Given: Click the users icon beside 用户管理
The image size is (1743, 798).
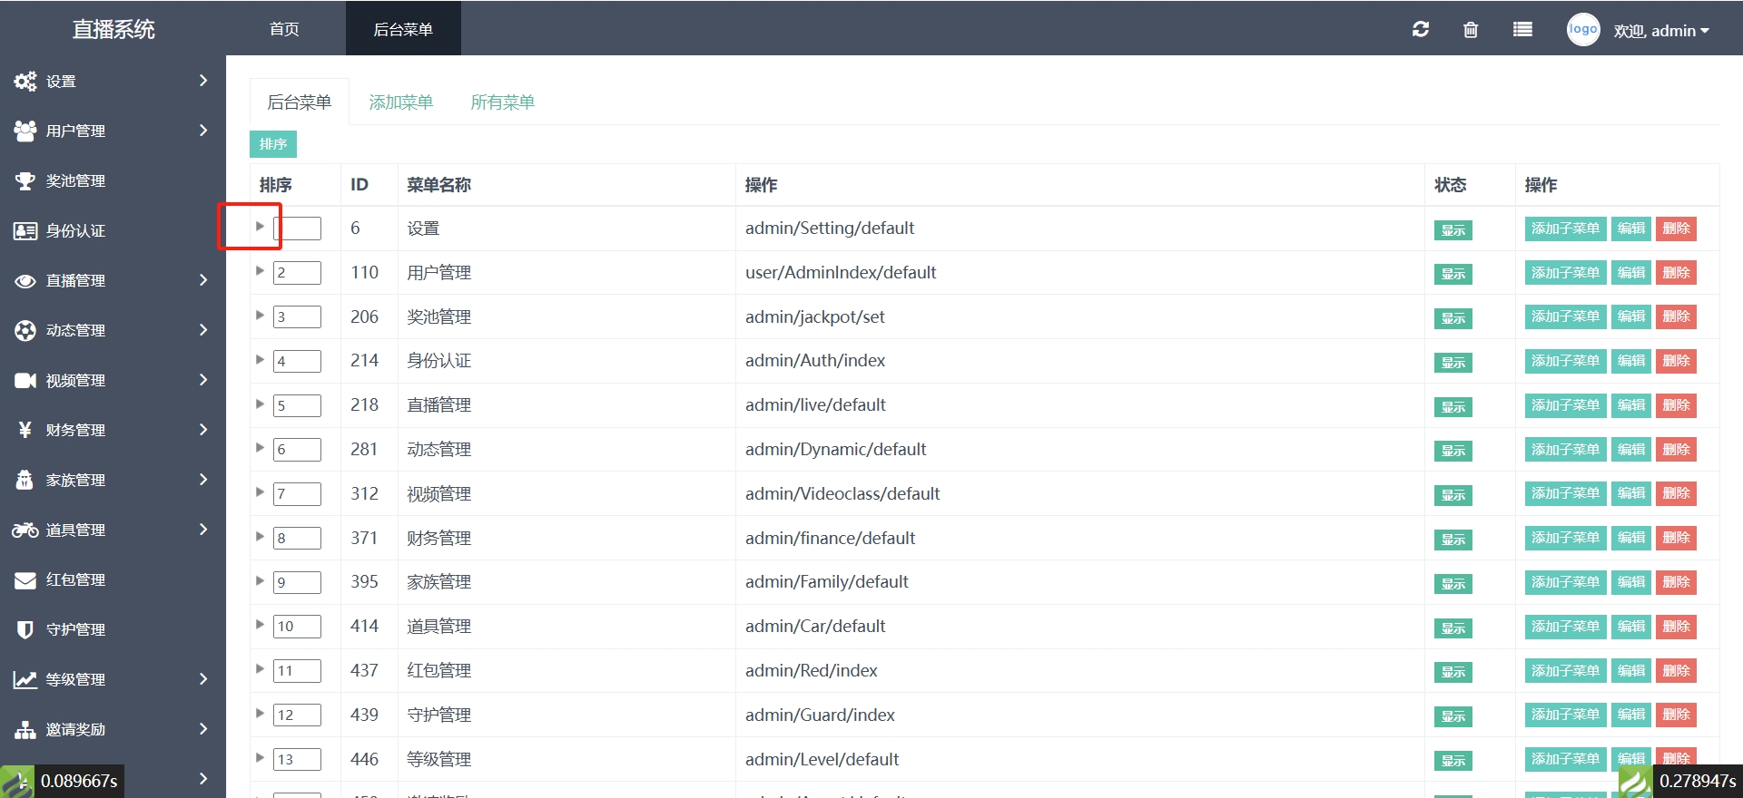Looking at the screenshot, I should pos(25,131).
